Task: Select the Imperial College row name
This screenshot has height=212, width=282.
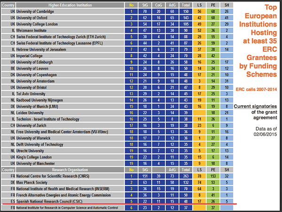Action: coord(30,56)
